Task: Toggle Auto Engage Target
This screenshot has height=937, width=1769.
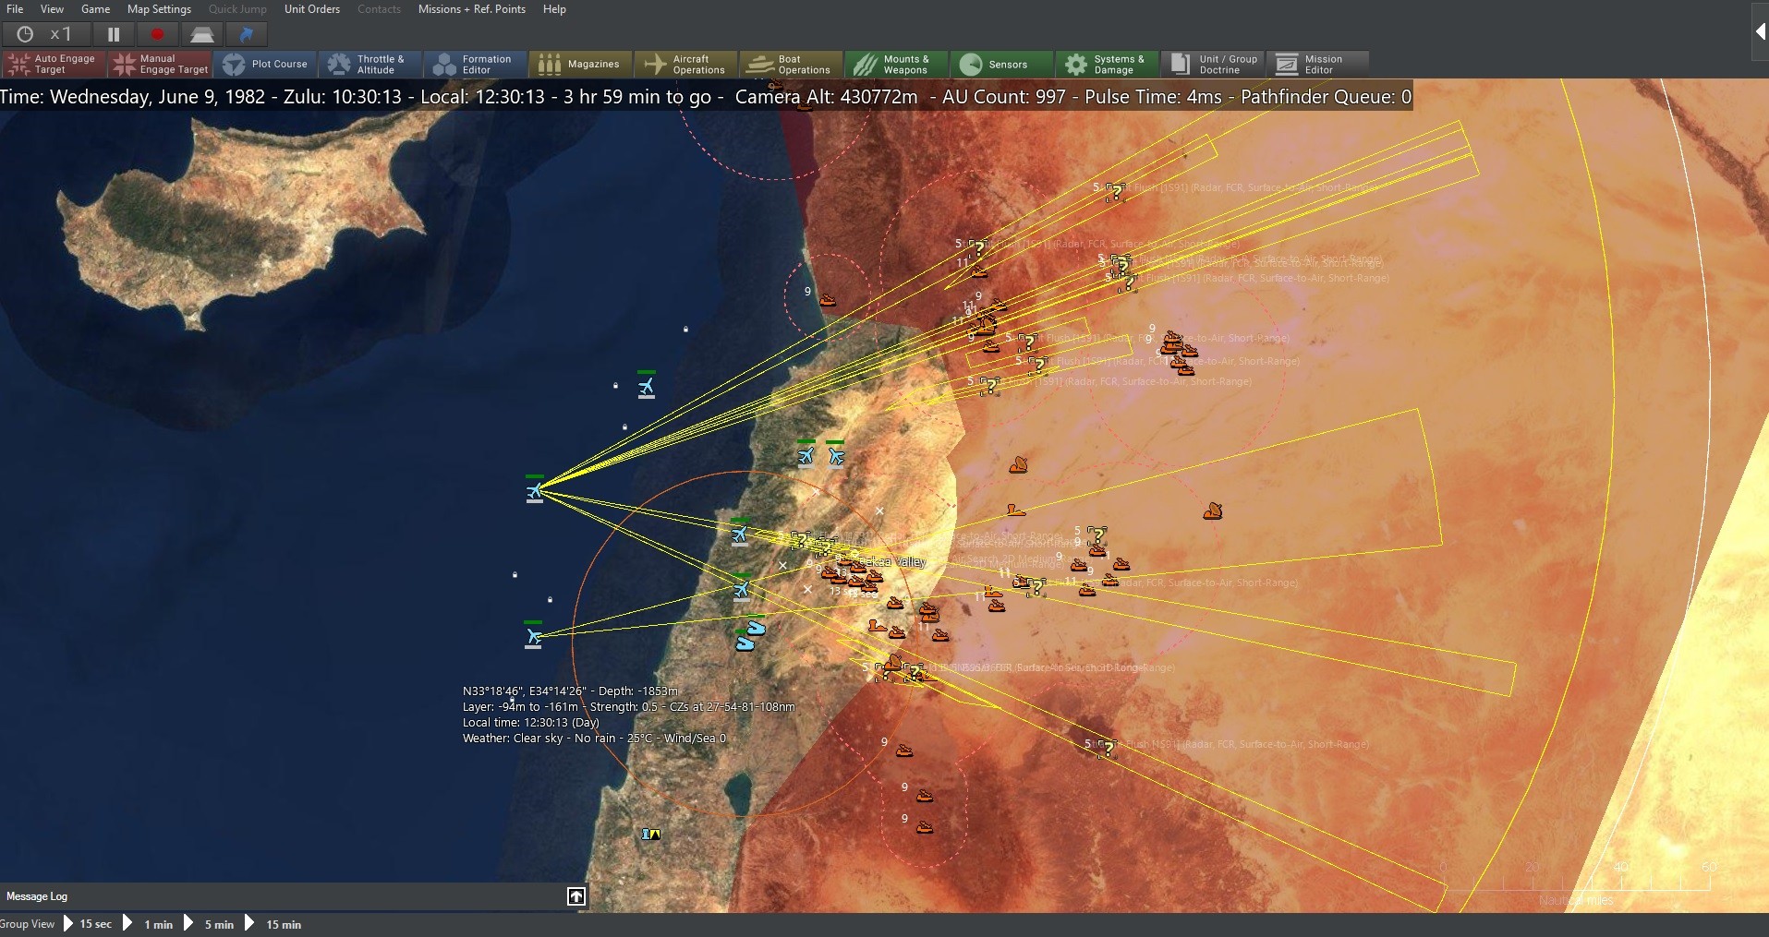Action: (x=53, y=64)
